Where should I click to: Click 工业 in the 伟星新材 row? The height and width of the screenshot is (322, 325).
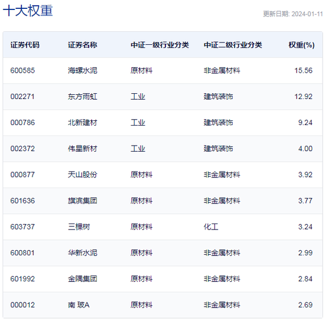[x=138, y=149]
